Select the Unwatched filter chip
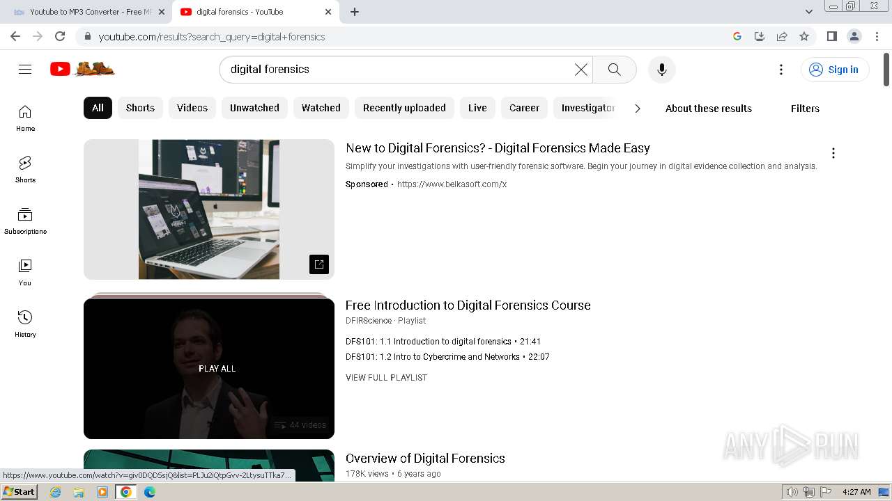Image resolution: width=892 pixels, height=501 pixels. click(254, 108)
